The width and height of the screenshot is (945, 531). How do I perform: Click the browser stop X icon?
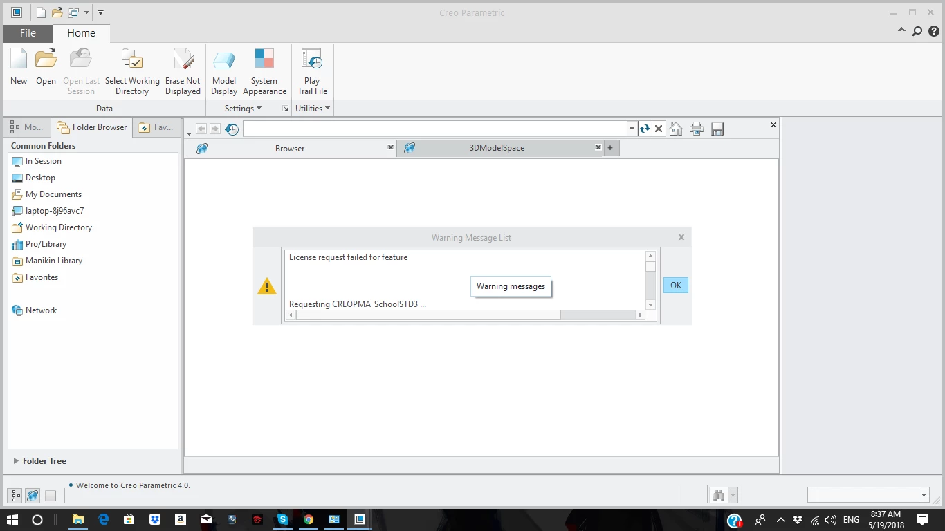[x=659, y=129]
